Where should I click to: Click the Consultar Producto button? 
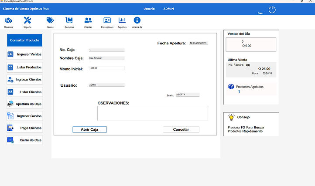pyautogui.click(x=24, y=40)
